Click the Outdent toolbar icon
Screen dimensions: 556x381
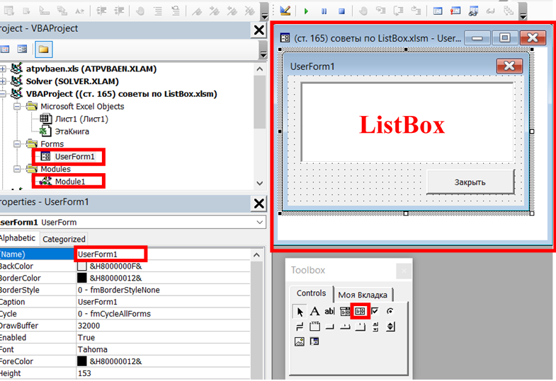[x=119, y=11]
